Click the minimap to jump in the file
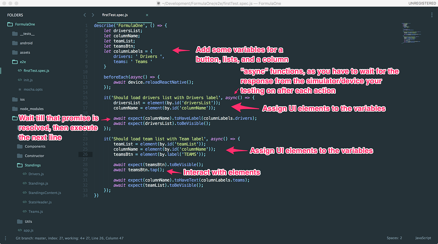This screenshot has width=438, height=244. 411,33
